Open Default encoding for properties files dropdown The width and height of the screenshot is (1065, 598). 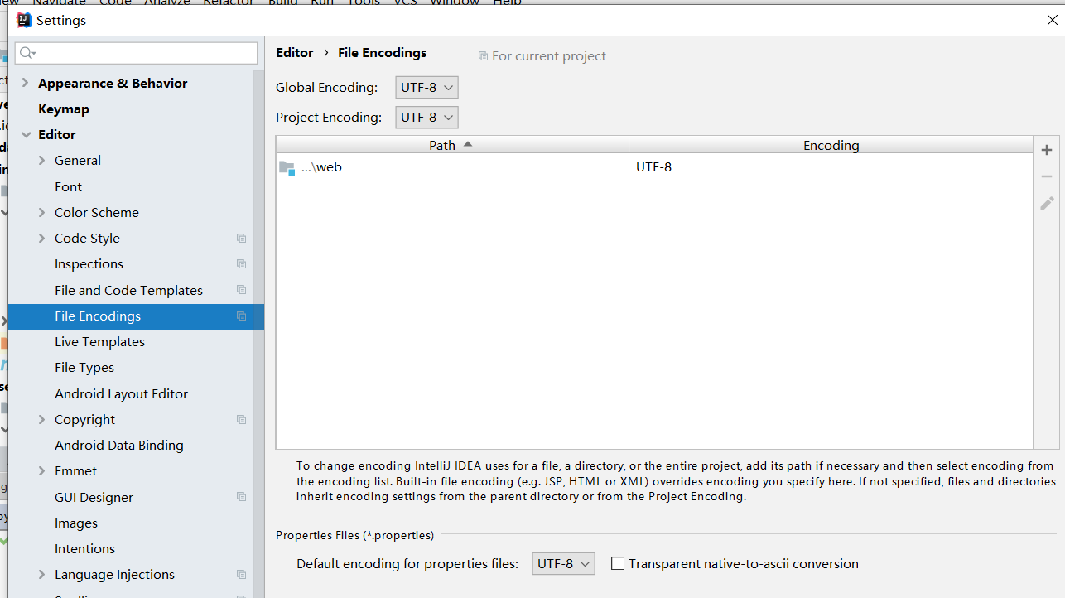[563, 563]
